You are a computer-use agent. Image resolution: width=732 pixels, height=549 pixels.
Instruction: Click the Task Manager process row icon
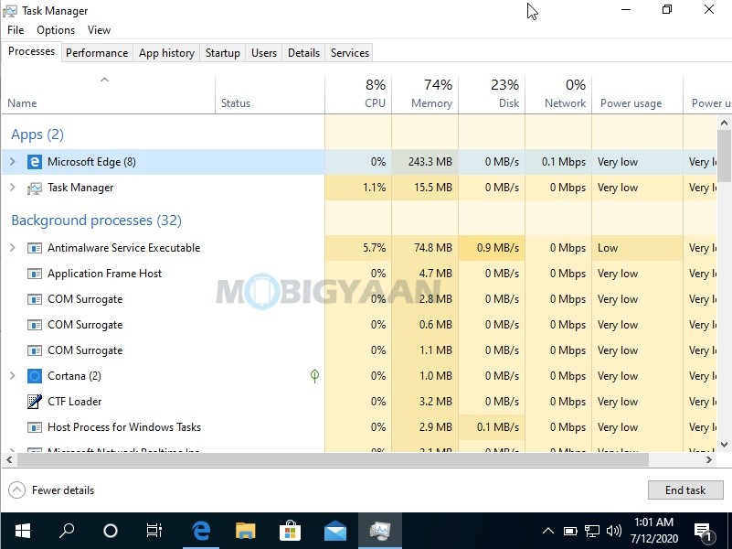coord(35,188)
